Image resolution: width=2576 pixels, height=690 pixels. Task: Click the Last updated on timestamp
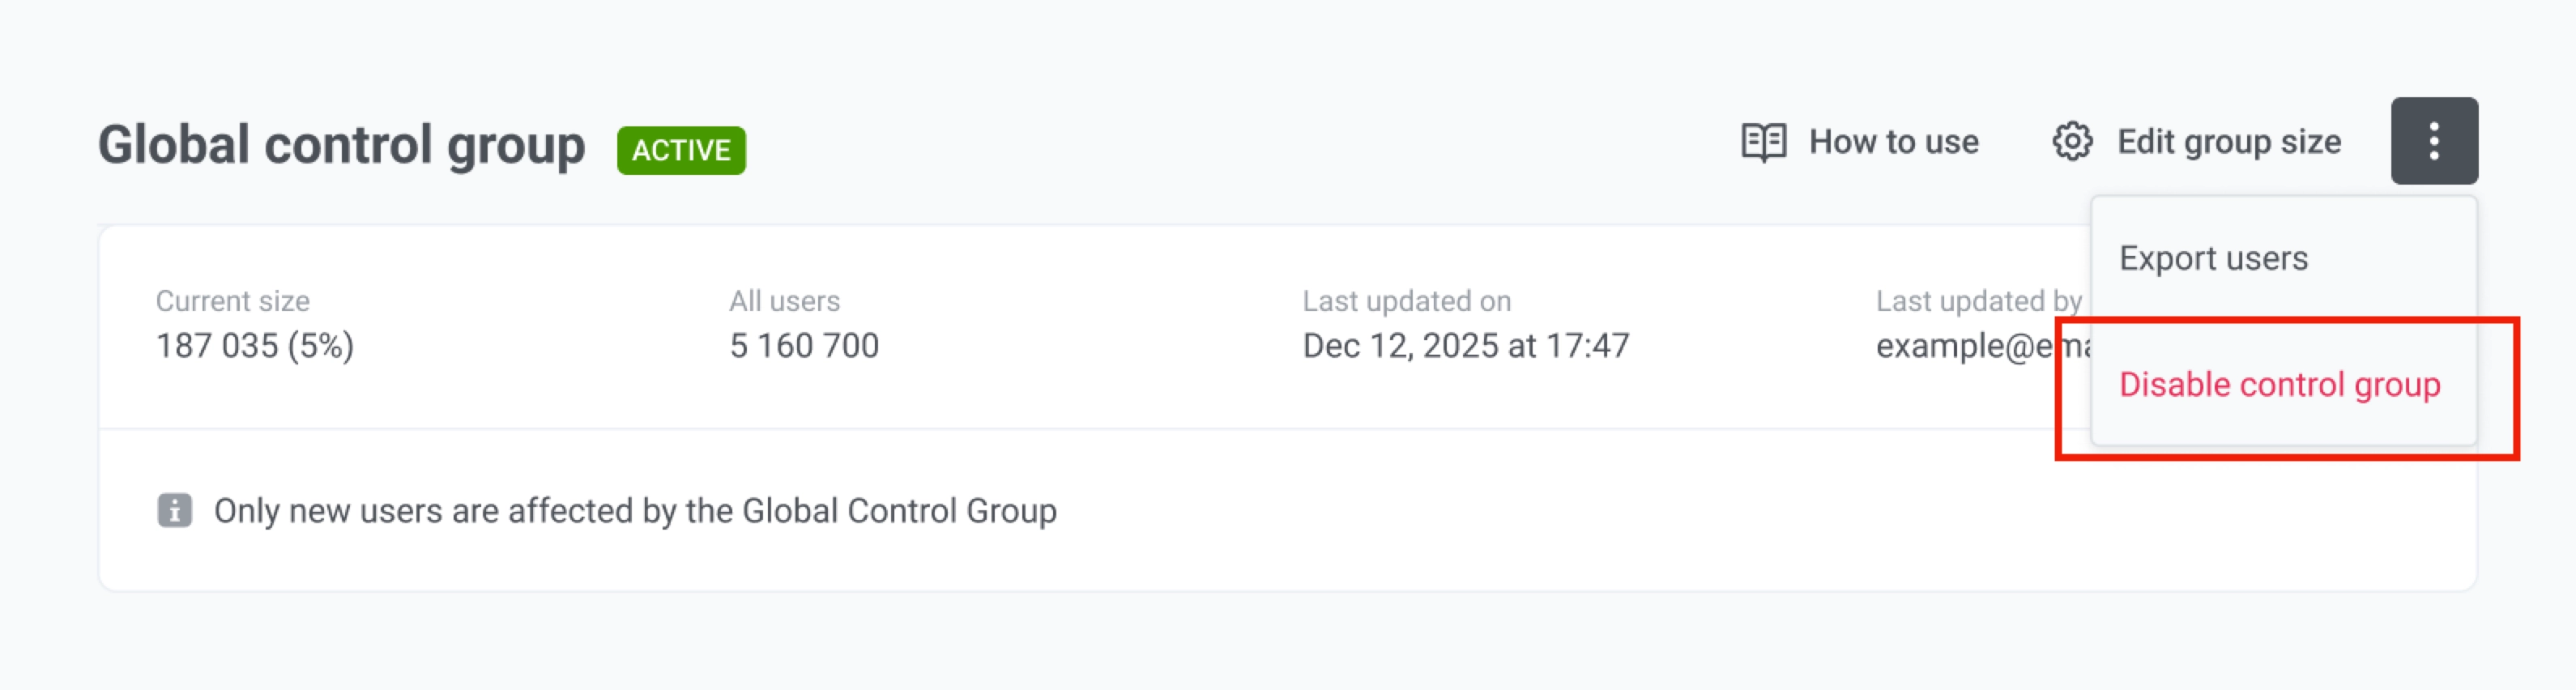pyautogui.click(x=1466, y=345)
